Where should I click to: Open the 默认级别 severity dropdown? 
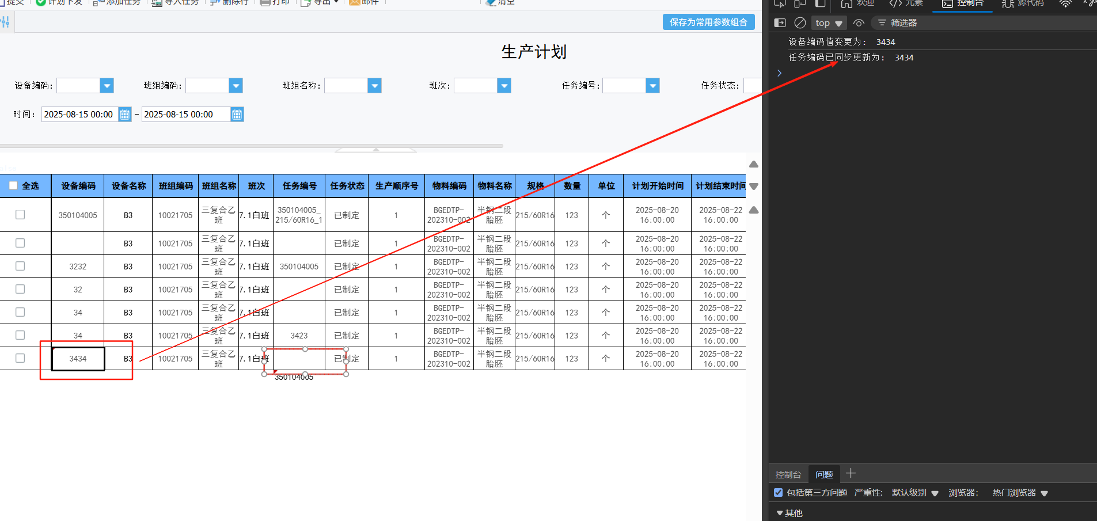point(915,493)
